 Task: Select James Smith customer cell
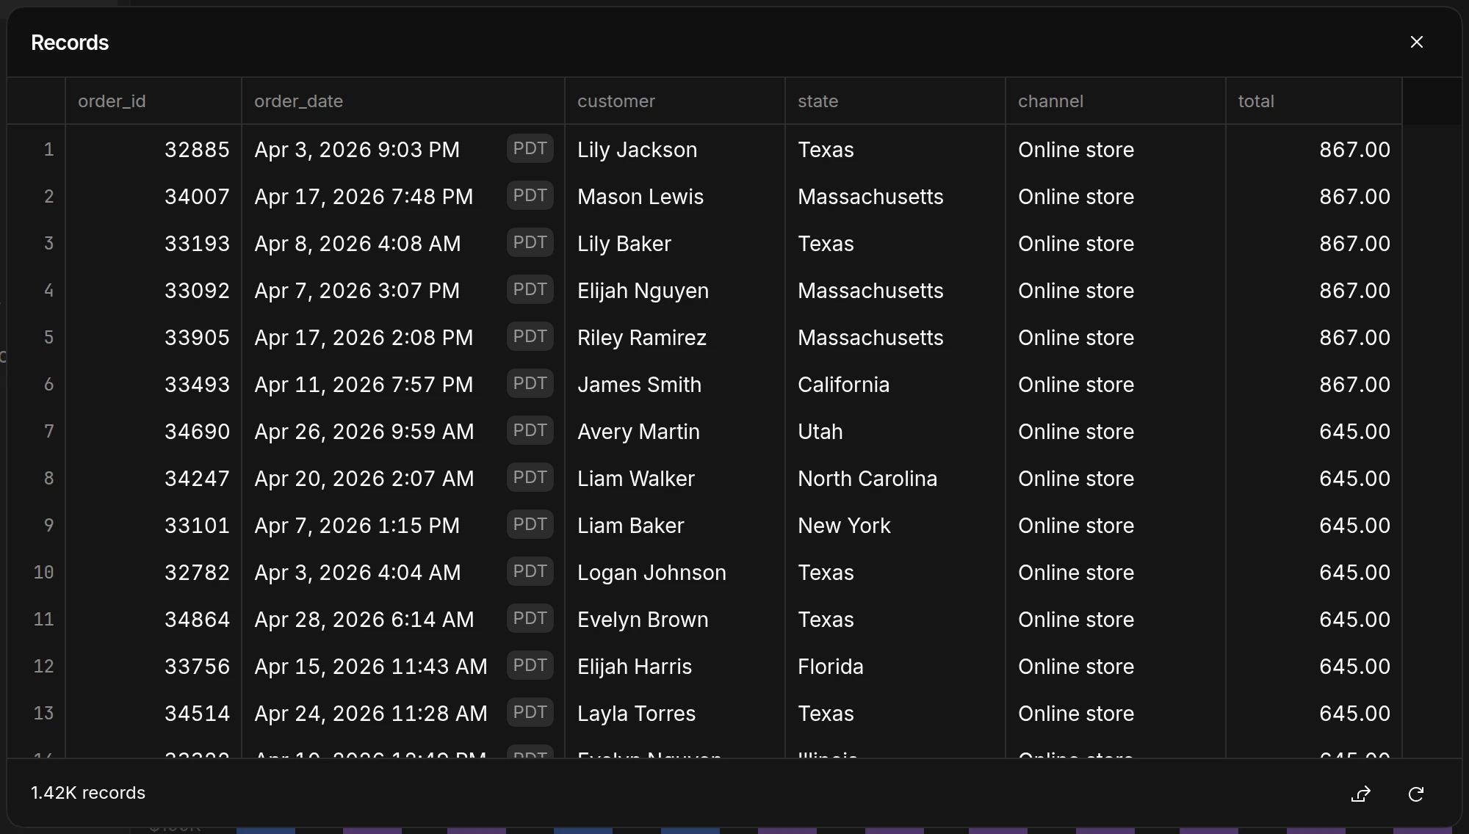[x=675, y=384]
